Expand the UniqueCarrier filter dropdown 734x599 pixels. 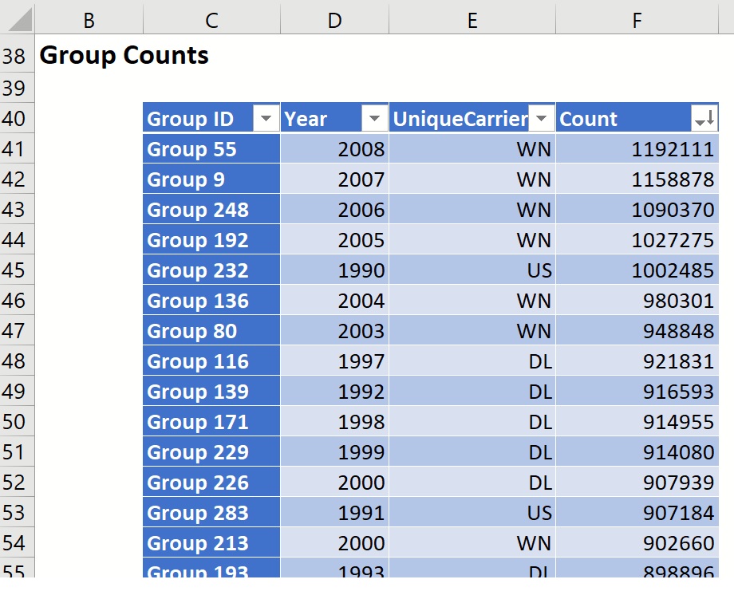click(x=542, y=120)
